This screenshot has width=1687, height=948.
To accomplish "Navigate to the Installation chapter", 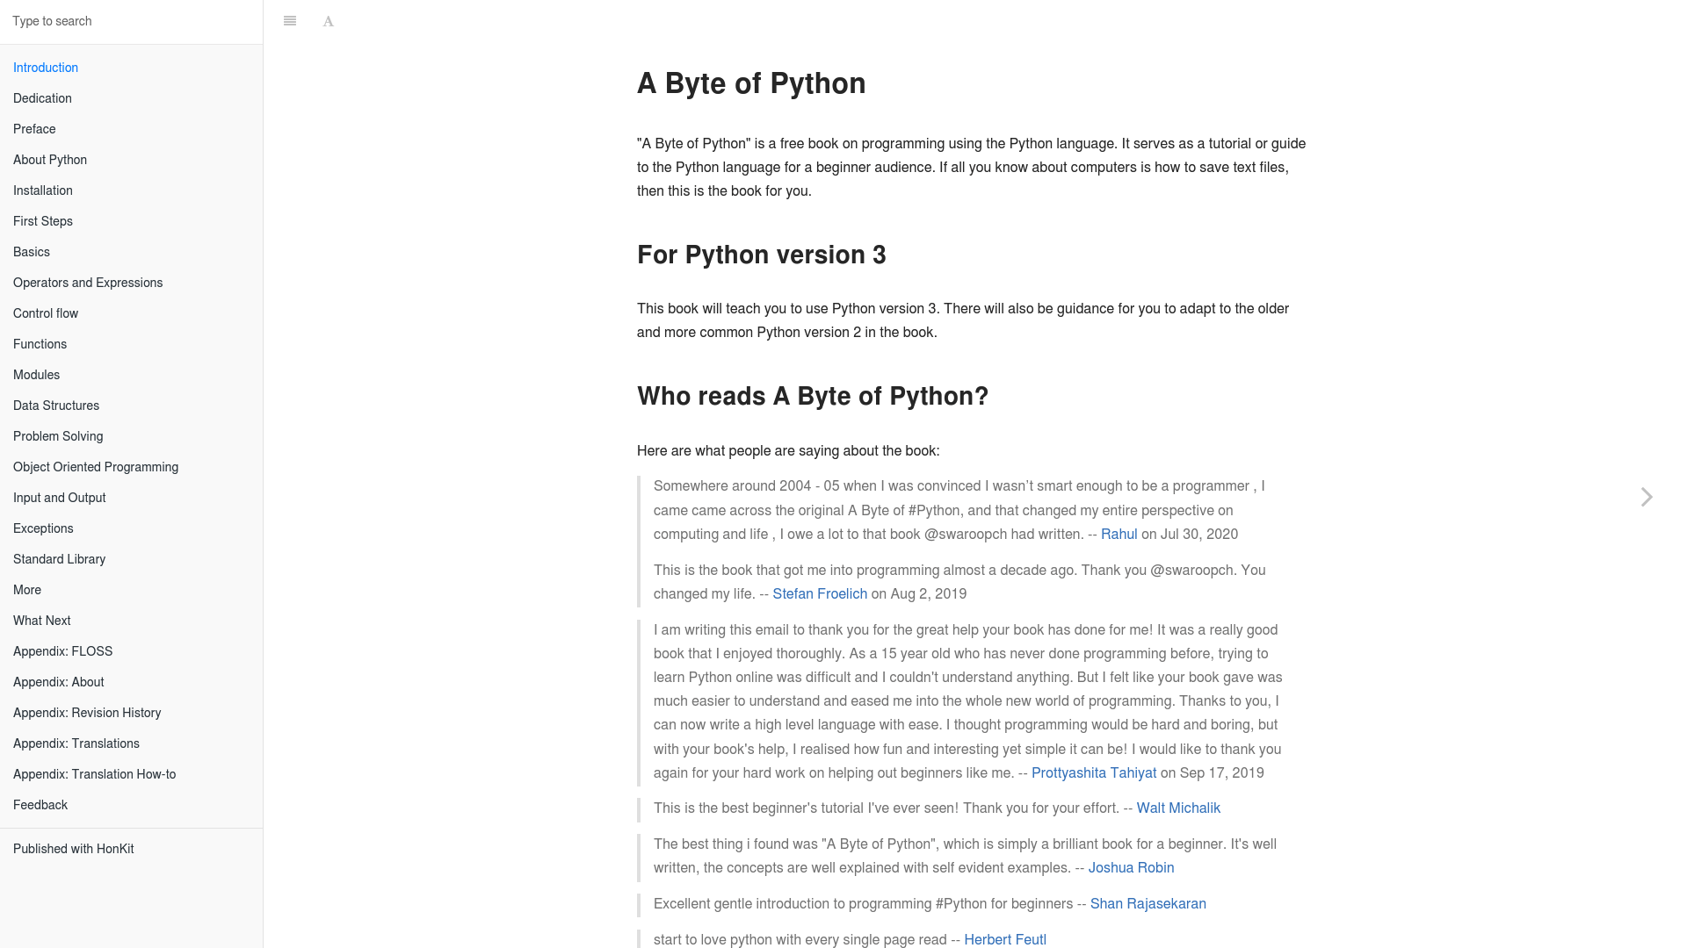I will (43, 190).
